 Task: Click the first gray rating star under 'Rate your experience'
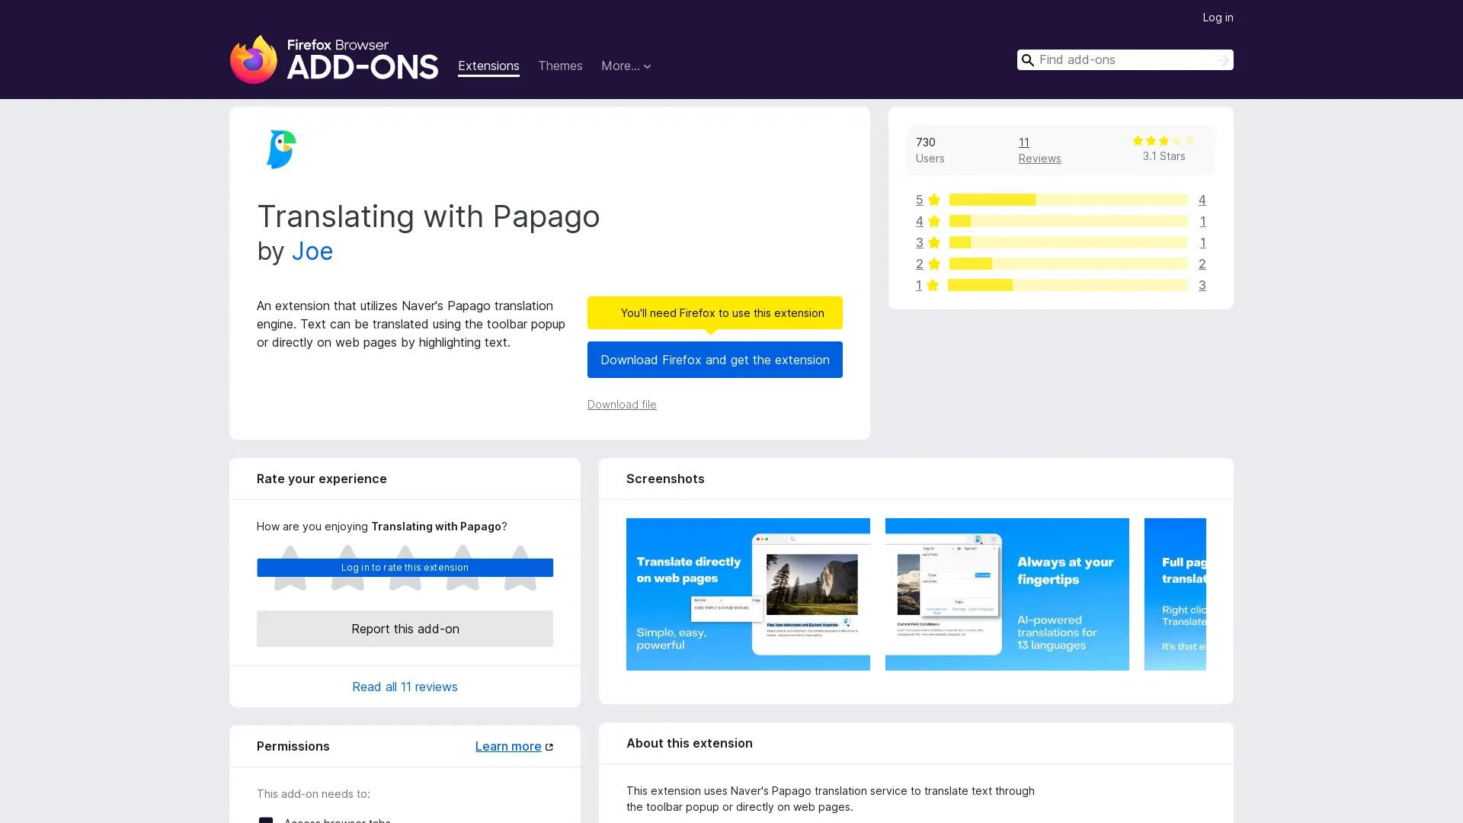290,568
